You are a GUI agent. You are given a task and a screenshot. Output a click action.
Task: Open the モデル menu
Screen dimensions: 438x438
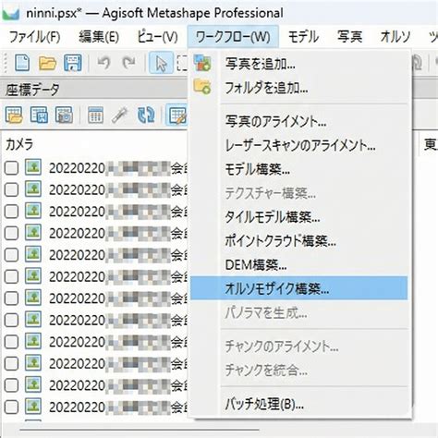[303, 37]
